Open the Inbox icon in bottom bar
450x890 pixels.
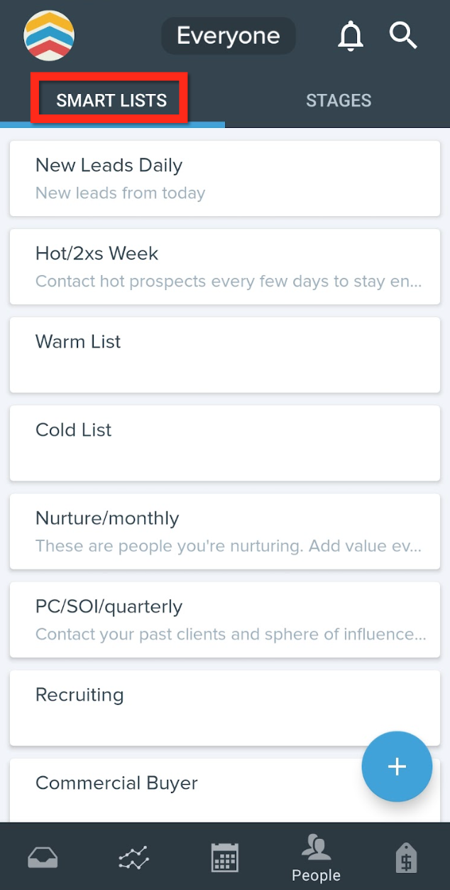click(x=43, y=857)
